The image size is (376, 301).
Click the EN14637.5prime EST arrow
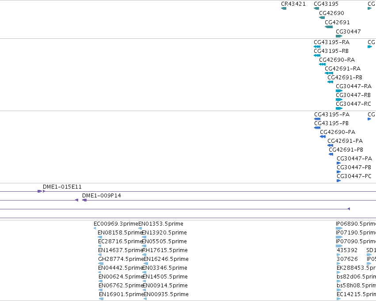coord(100,255)
